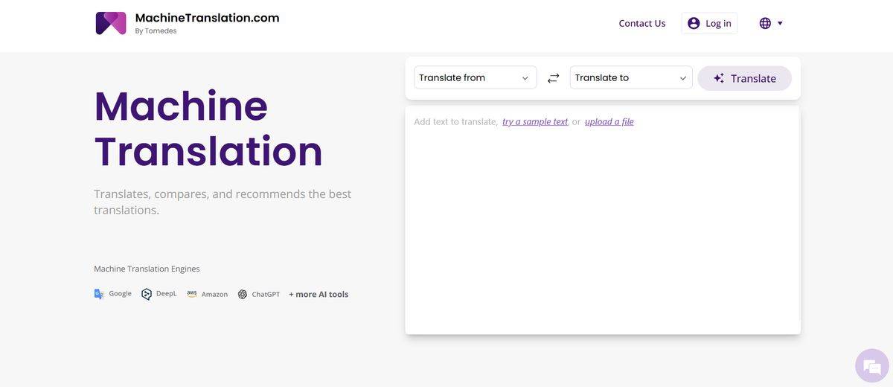Click the Machine Translation headline
This screenshot has width=893, height=387.
click(208, 128)
